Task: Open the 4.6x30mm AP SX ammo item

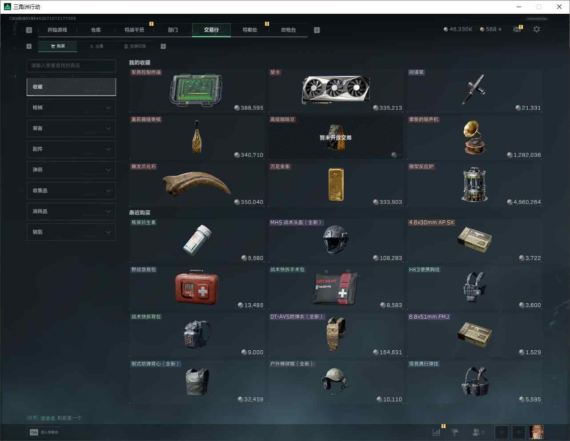Action: 474,241
